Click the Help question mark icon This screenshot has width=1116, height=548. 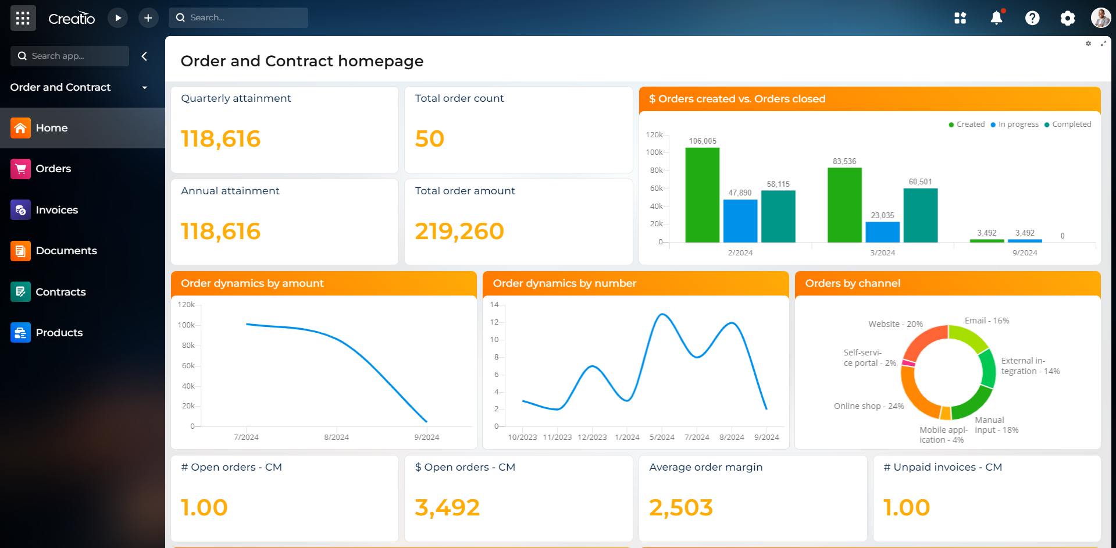[1032, 18]
